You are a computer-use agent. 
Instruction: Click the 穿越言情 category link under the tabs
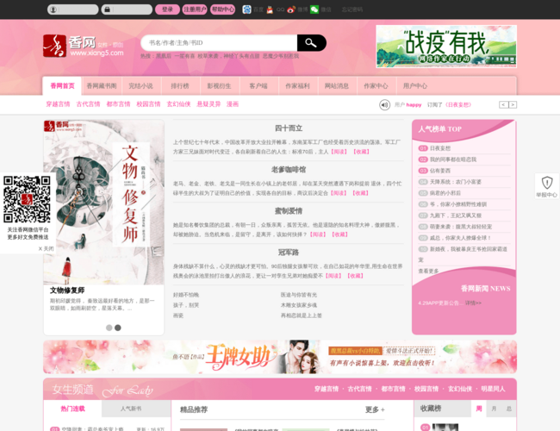[58, 104]
